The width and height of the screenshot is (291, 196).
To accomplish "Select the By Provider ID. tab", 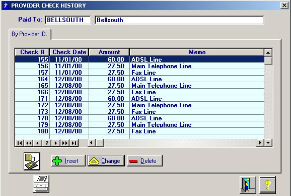I will click(x=30, y=34).
